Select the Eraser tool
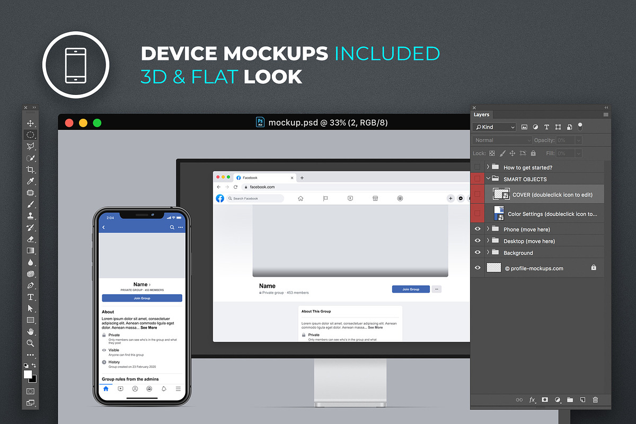The height and width of the screenshot is (424, 636). pos(30,239)
